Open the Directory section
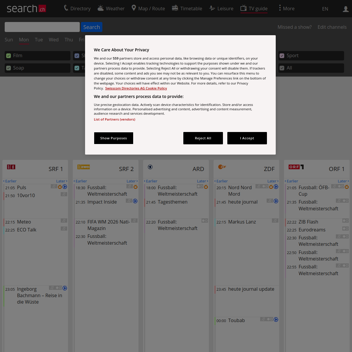352x352 pixels. pyautogui.click(x=77, y=9)
